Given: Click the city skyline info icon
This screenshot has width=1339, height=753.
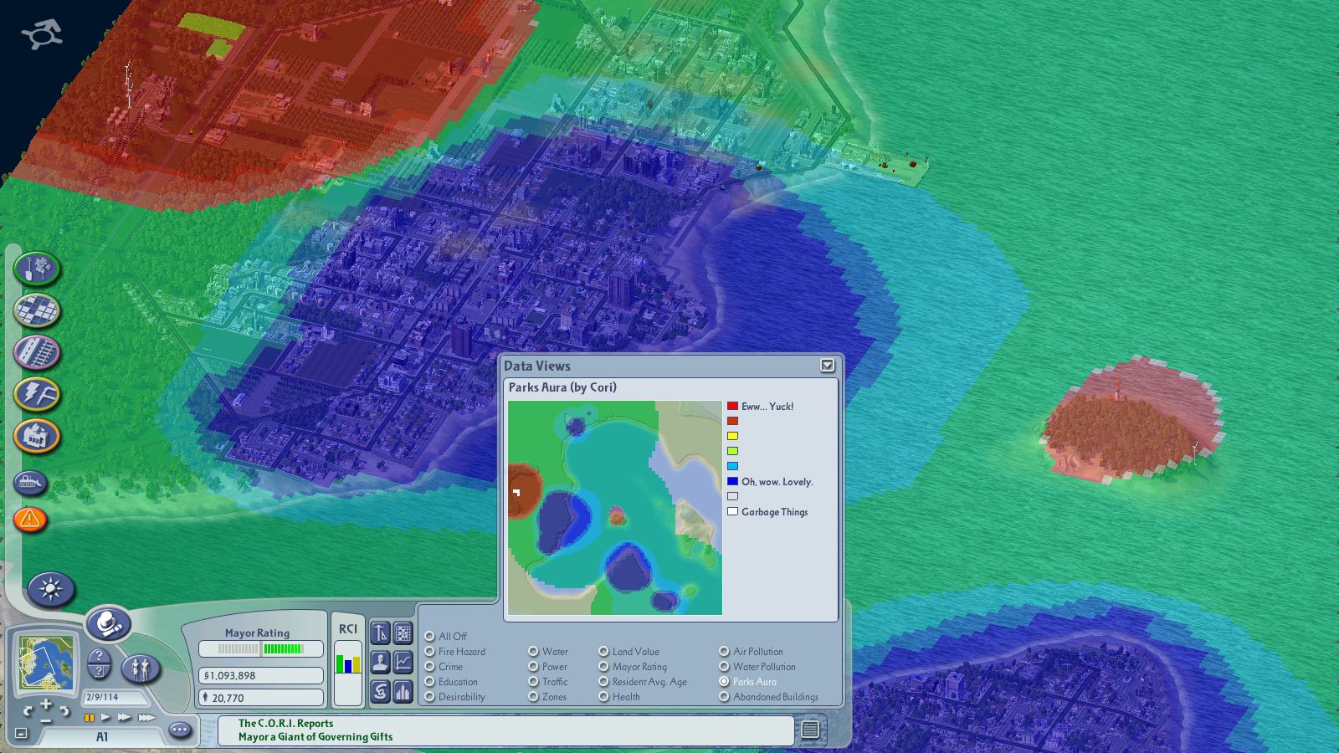Looking at the screenshot, I should pyautogui.click(x=403, y=692).
